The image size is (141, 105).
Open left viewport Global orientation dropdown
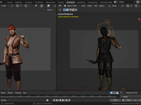tap(5, 6)
